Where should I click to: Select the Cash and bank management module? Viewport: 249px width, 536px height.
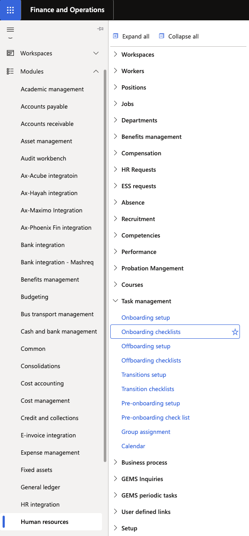59,331
